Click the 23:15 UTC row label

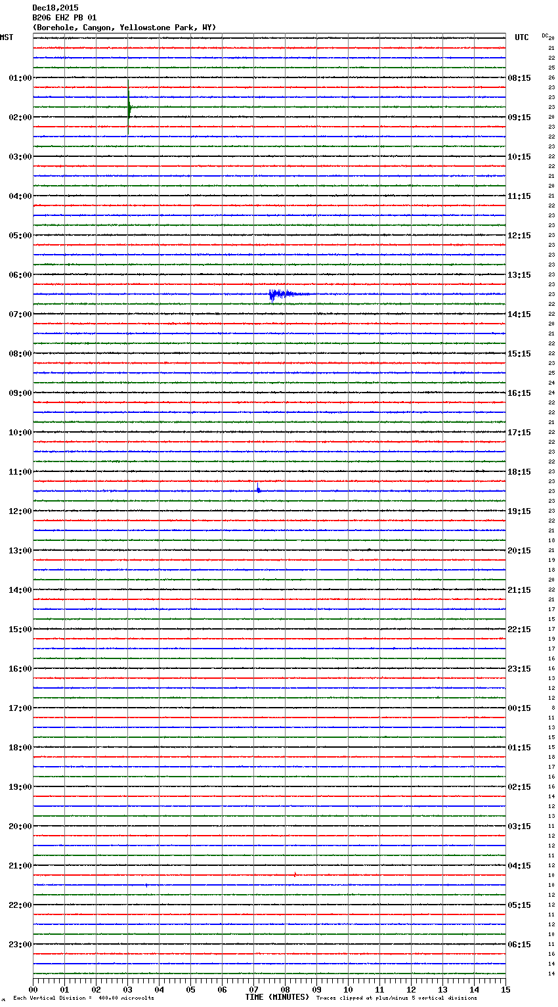point(519,669)
